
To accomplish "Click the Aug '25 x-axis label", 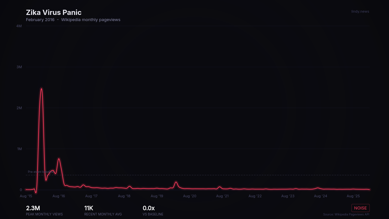I will (353, 196).
